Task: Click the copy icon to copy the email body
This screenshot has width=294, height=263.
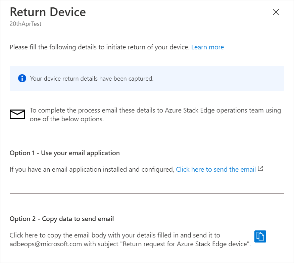Action: click(x=260, y=236)
